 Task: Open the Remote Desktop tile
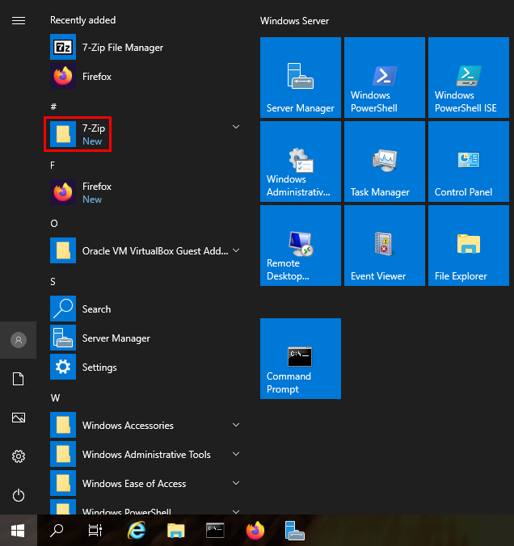[x=301, y=246]
